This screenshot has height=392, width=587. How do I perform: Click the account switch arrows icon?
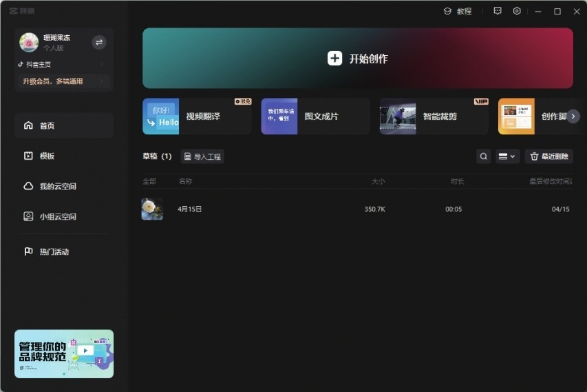tap(99, 43)
